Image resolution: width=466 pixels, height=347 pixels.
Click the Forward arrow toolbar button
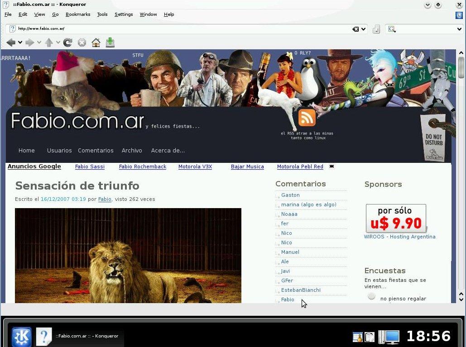pos(30,43)
